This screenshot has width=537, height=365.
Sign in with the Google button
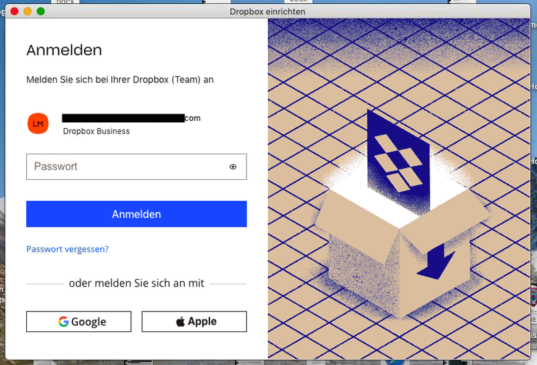79,321
